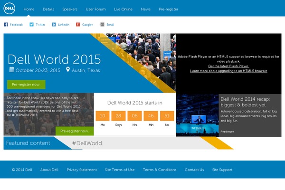Click the Austin, Texas location text
The height and width of the screenshot is (190, 285).
tap(86, 70)
